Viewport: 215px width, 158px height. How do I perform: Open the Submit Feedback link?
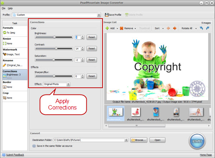14,155
